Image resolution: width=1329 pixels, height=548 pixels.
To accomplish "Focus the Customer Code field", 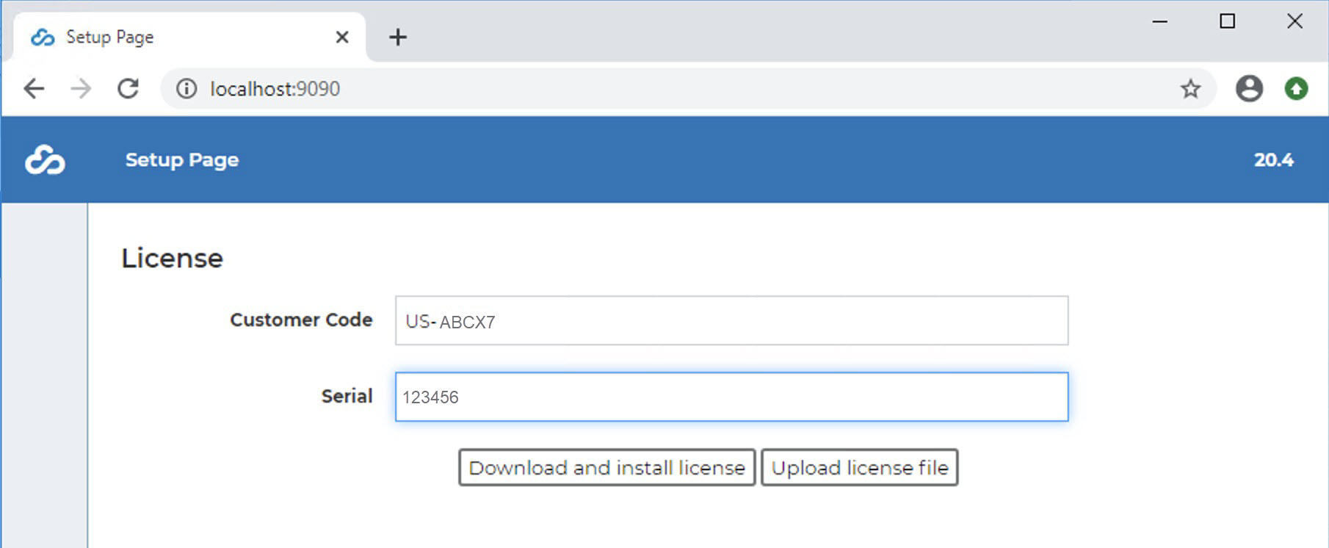I will click(731, 321).
